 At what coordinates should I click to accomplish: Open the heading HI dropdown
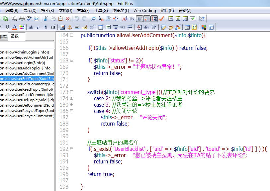click(x=53, y=27)
